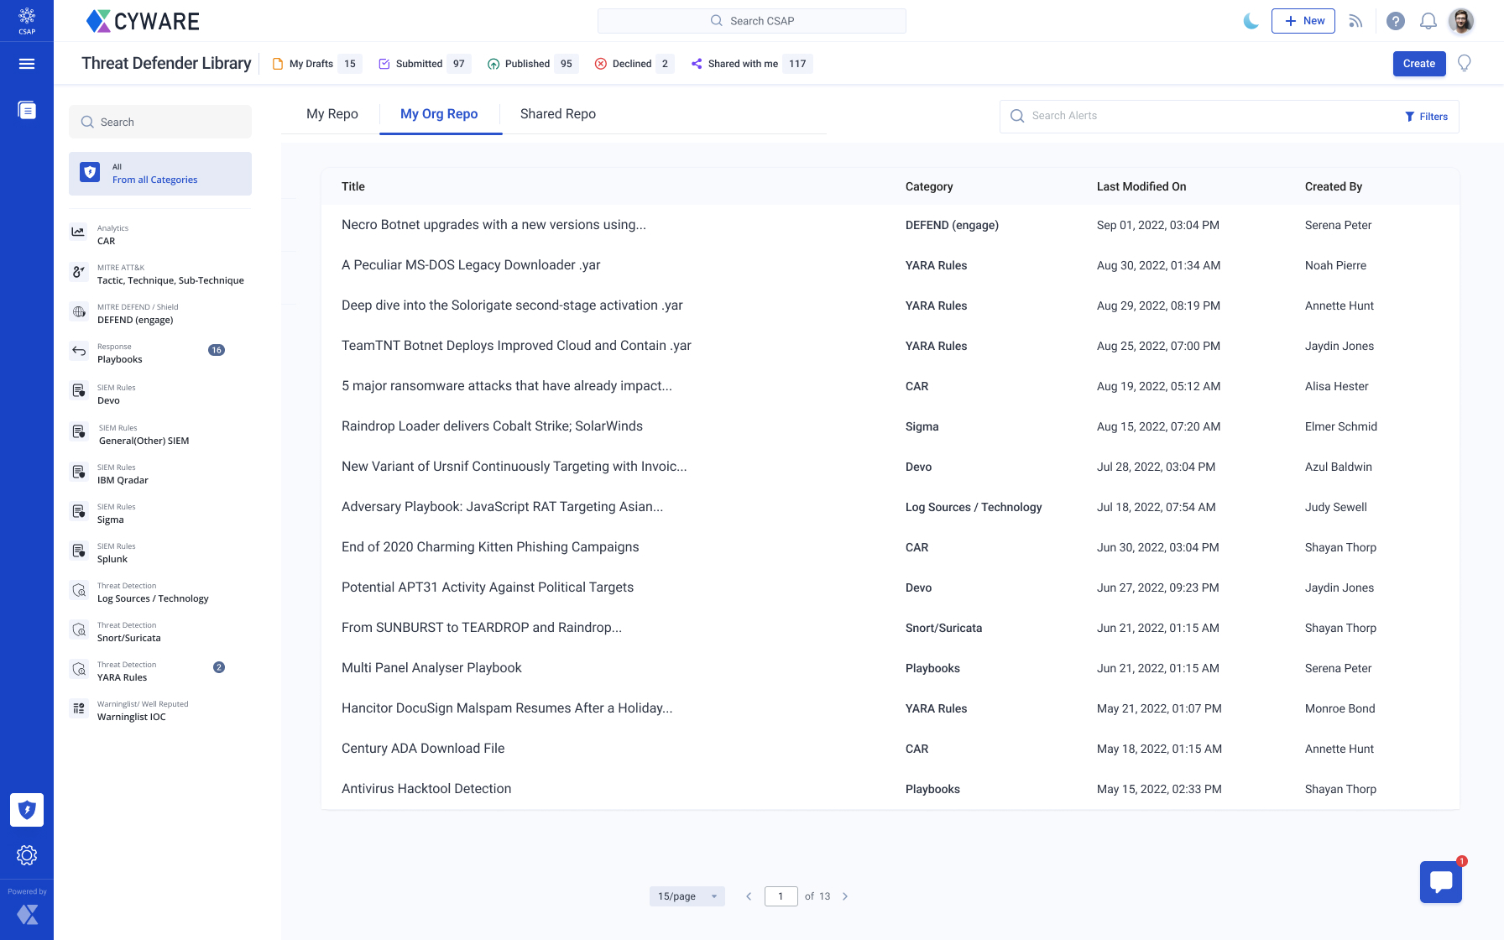Open the Multi Panel Analyser Playbook entry

pos(431,668)
